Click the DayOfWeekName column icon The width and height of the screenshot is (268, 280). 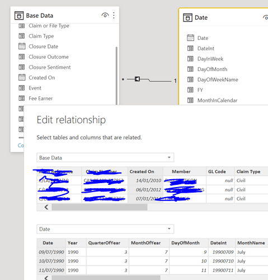pyautogui.click(x=190, y=80)
